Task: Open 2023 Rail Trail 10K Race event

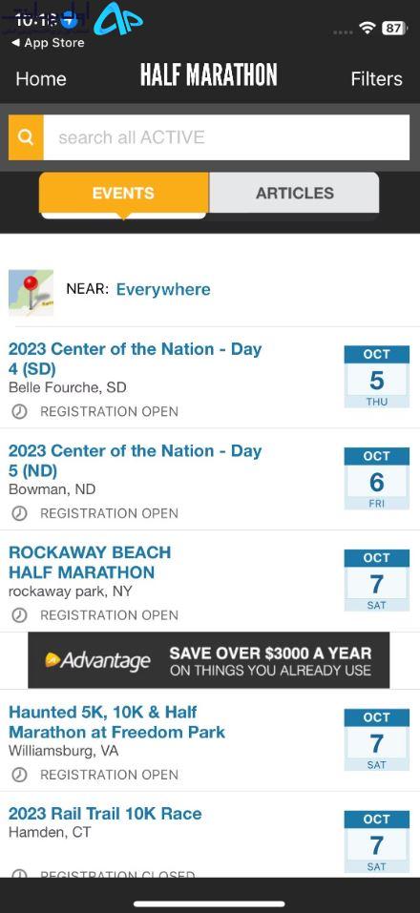Action: click(105, 814)
